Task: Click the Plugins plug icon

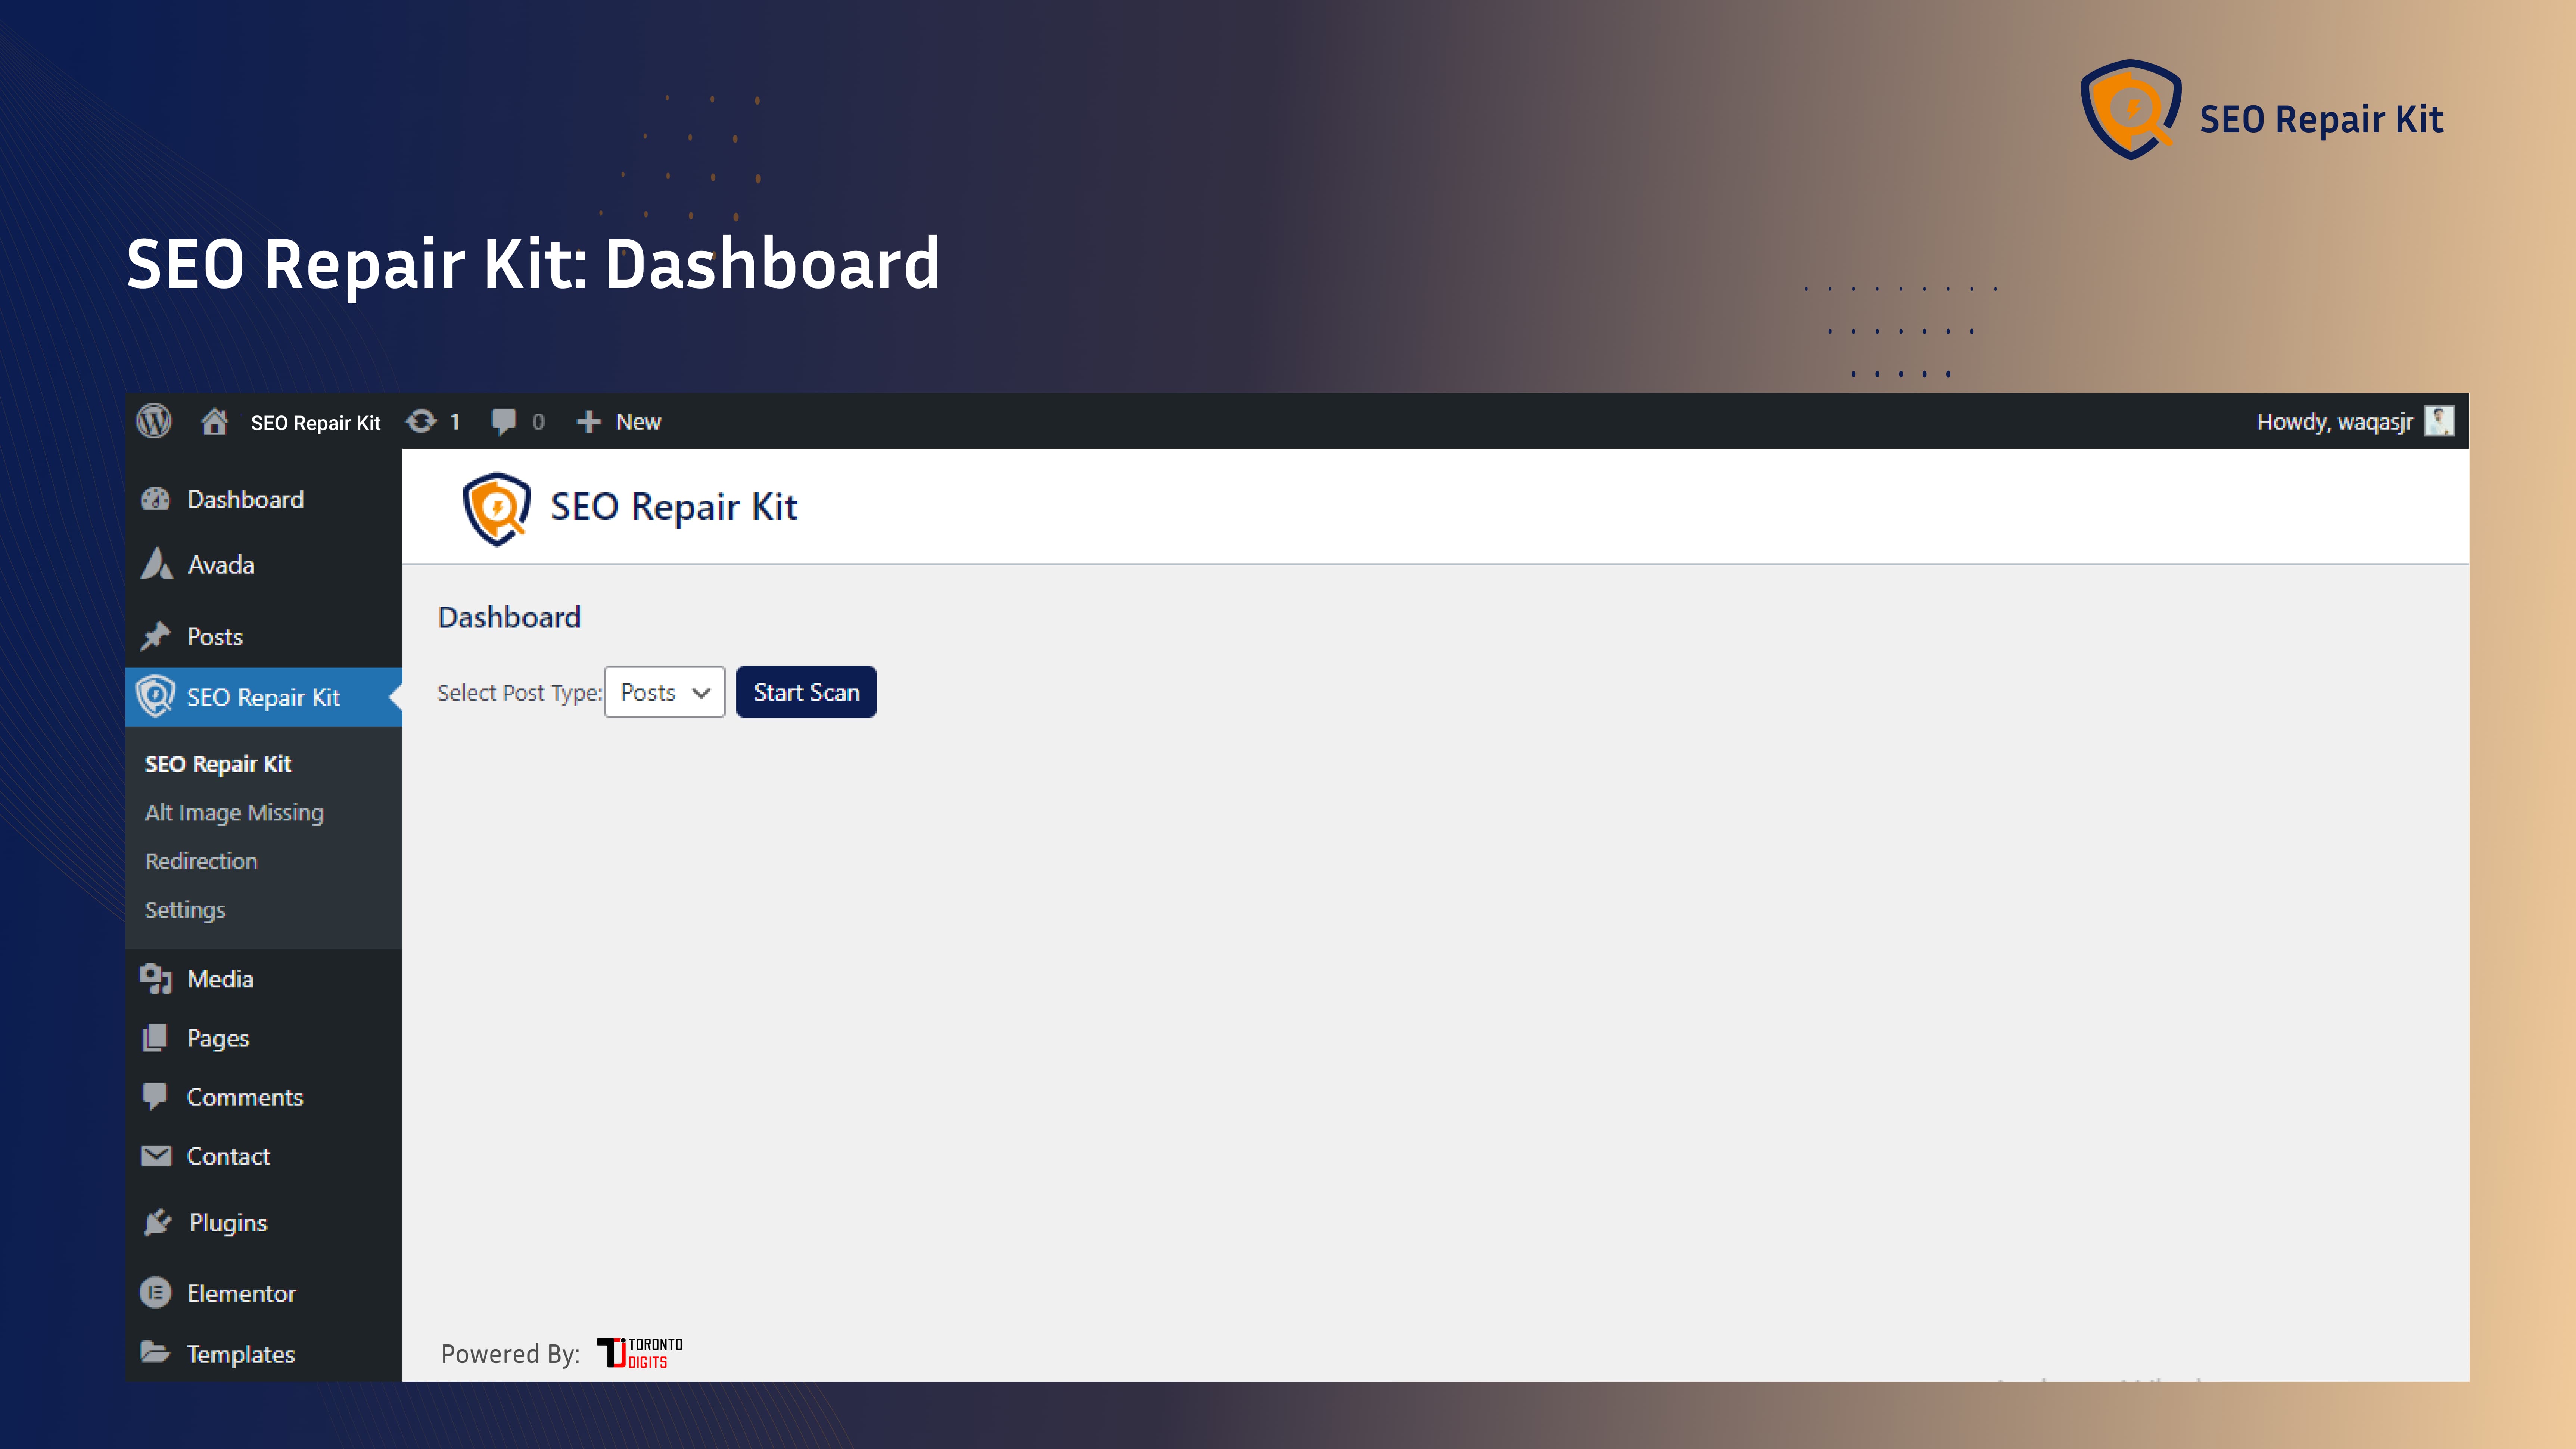Action: coord(157,1222)
